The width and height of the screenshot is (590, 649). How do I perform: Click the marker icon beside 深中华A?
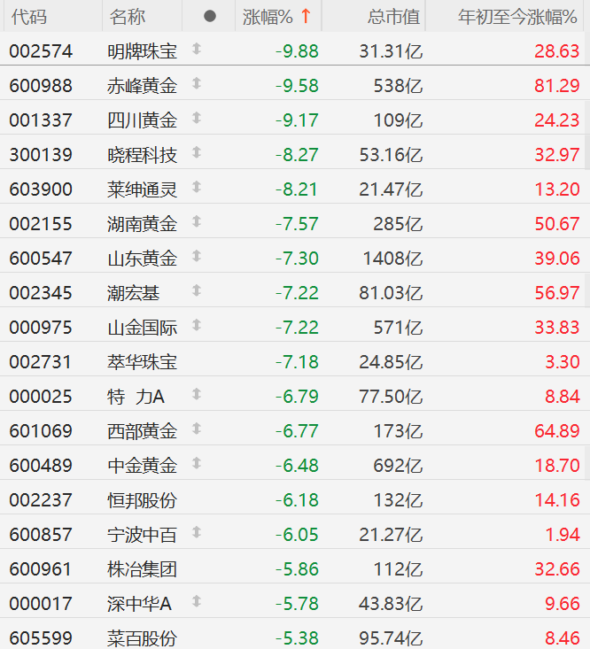pos(197,601)
